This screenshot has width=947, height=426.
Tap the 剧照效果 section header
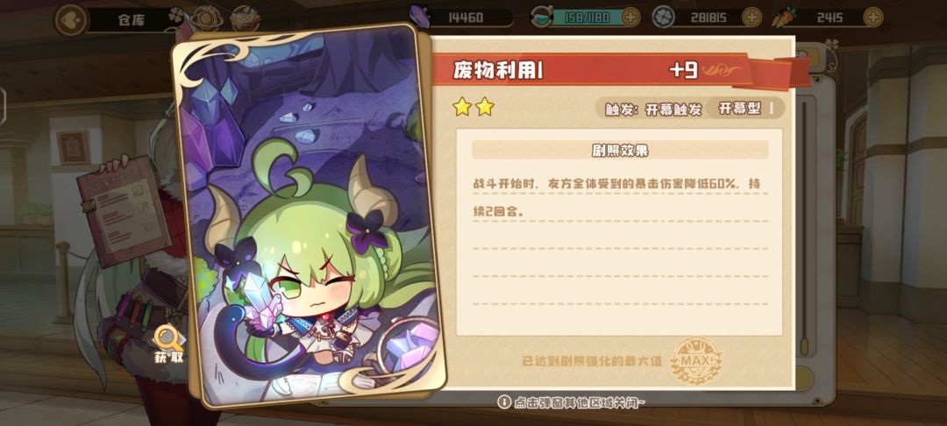[620, 150]
